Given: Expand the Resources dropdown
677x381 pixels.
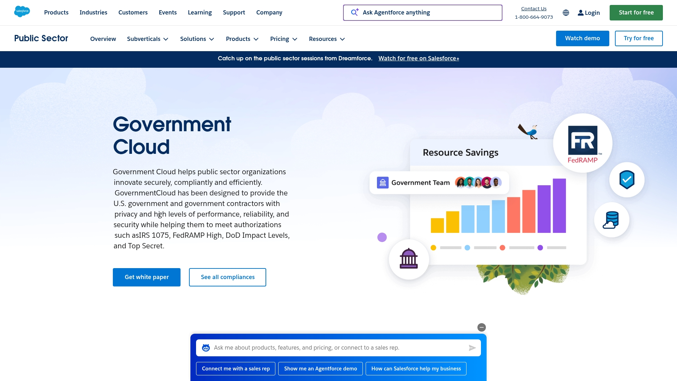Looking at the screenshot, I should [x=327, y=39].
